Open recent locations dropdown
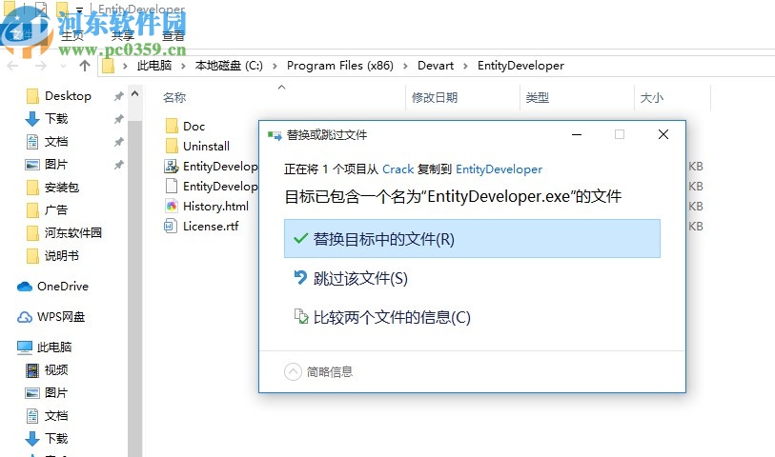The image size is (775, 457). pyautogui.click(x=63, y=66)
